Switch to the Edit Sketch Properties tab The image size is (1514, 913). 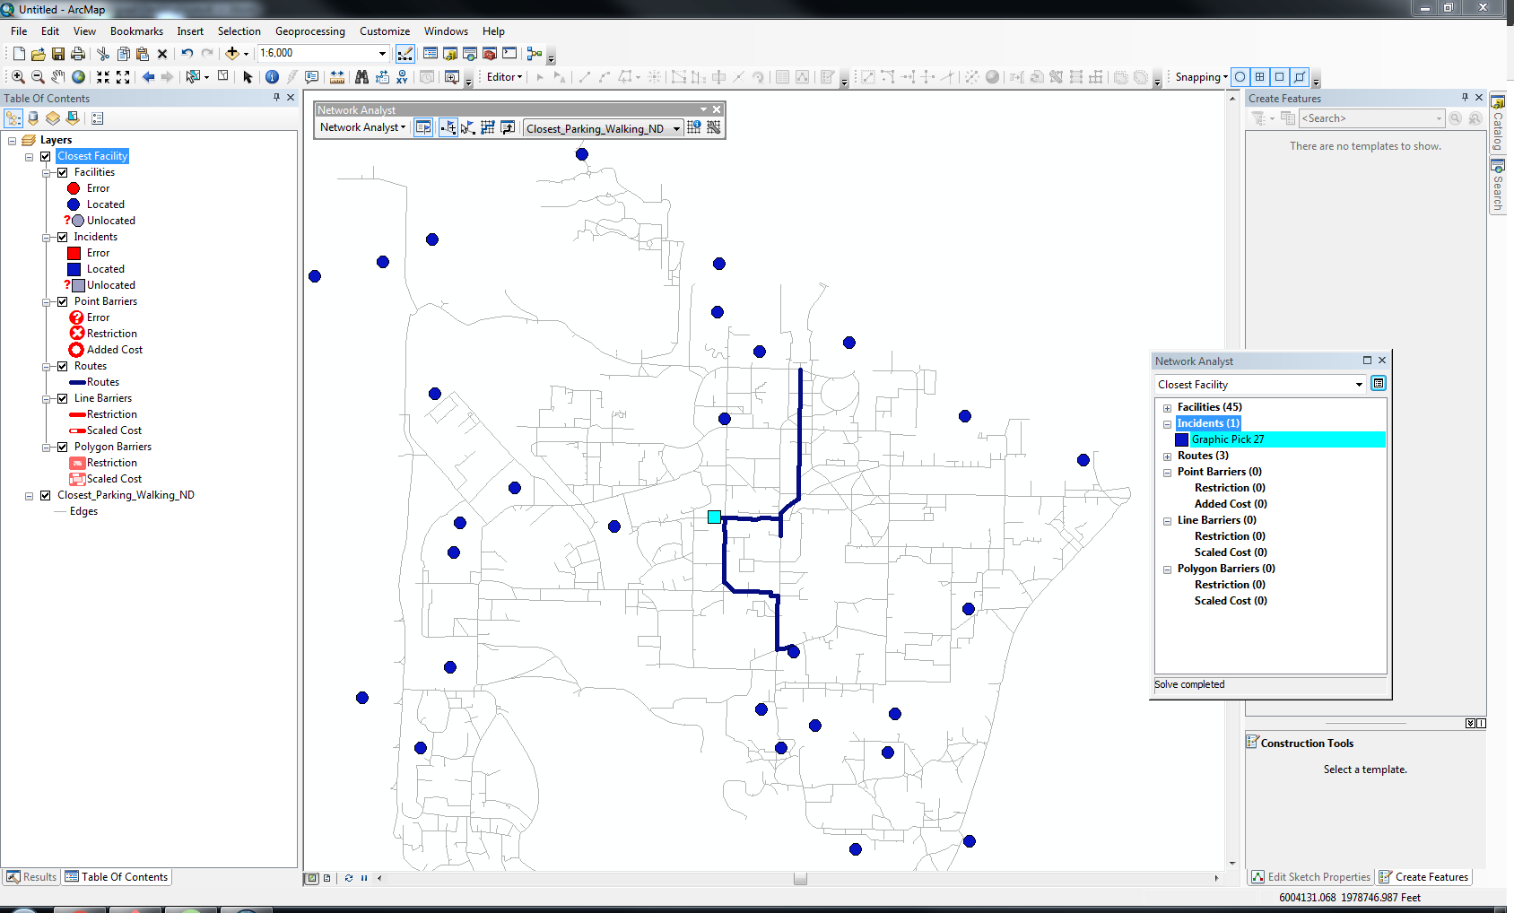click(x=1310, y=877)
